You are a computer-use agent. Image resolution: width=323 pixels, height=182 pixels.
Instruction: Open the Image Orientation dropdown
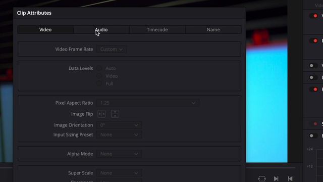coord(119,125)
